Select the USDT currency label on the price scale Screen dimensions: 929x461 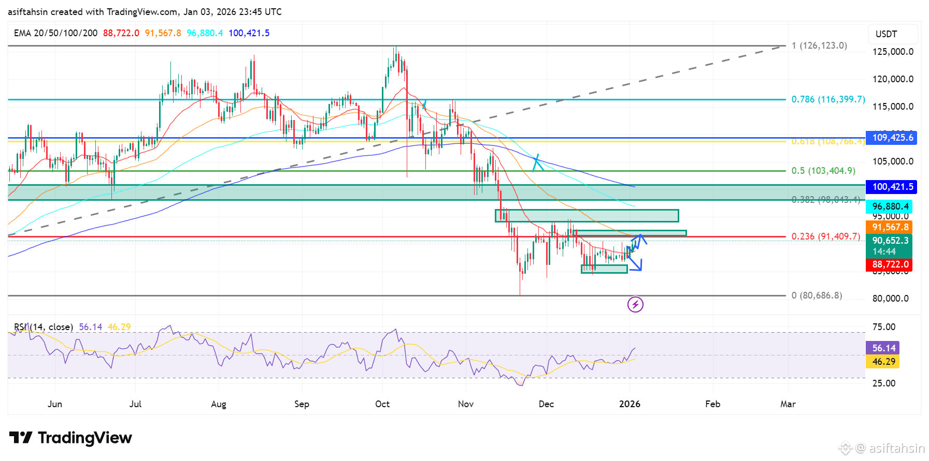[x=886, y=34]
